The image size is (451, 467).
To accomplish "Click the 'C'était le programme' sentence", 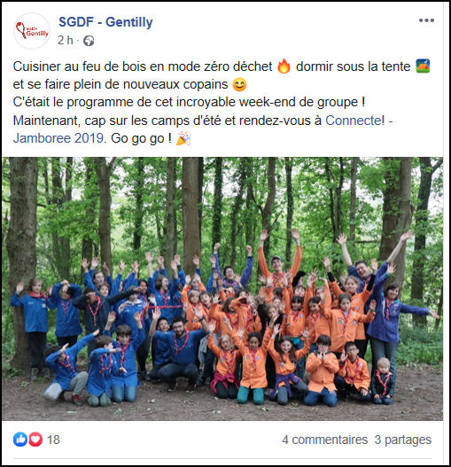I will click(189, 102).
